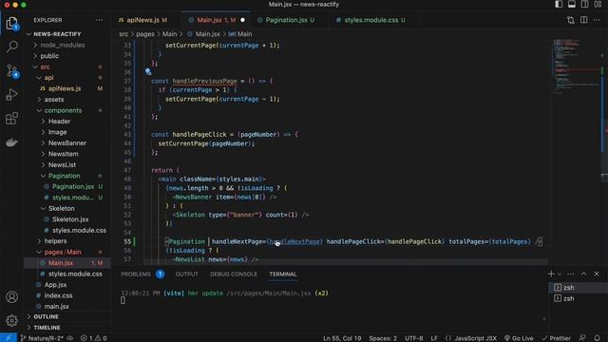Maximize the panel size chevron
Viewport: 608px width, 342px height.
583,274
